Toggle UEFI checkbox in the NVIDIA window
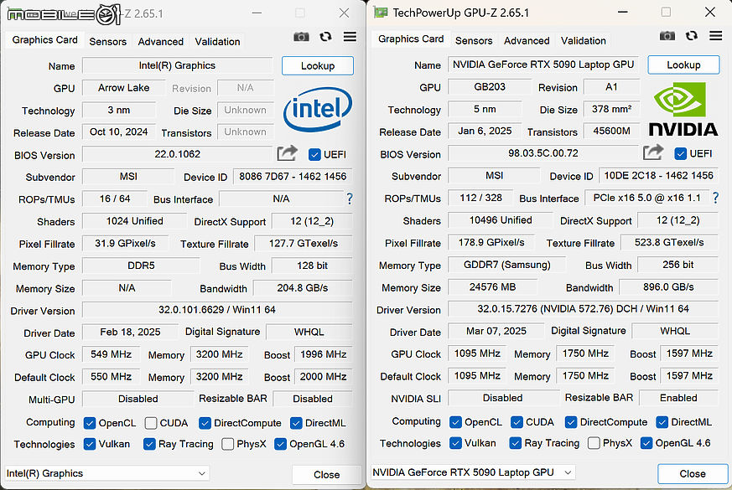Screen dimensions: 732x490 tap(681, 153)
